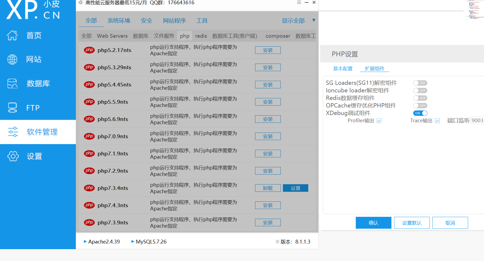Uncheck the Profiler output checkbox
This screenshot has height=261, width=484.
pos(379,121)
